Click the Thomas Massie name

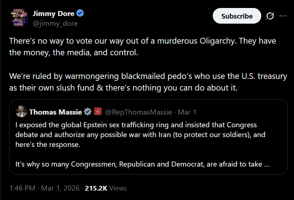coord(55,112)
